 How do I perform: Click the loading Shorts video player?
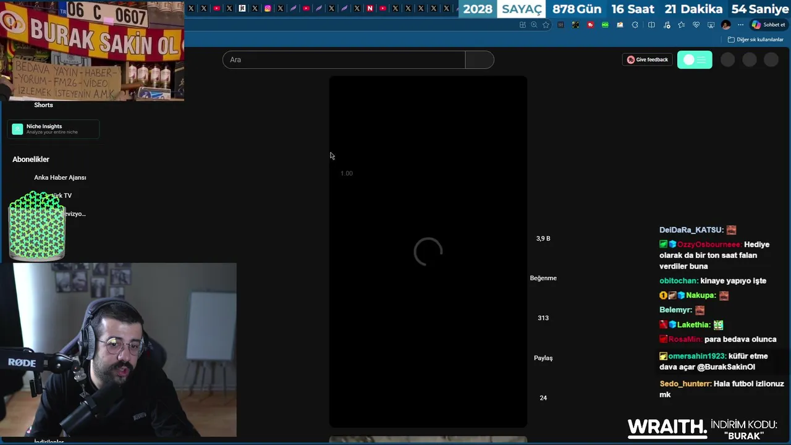(428, 252)
